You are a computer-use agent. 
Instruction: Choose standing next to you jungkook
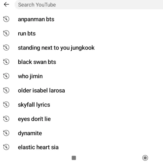click(x=81, y=48)
